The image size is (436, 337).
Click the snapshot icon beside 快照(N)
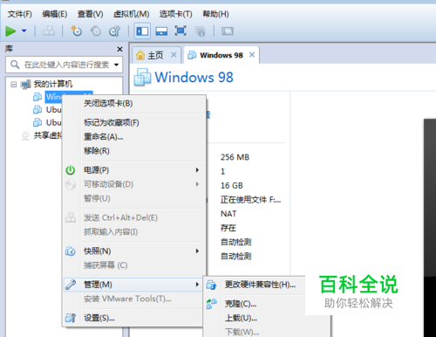click(71, 251)
